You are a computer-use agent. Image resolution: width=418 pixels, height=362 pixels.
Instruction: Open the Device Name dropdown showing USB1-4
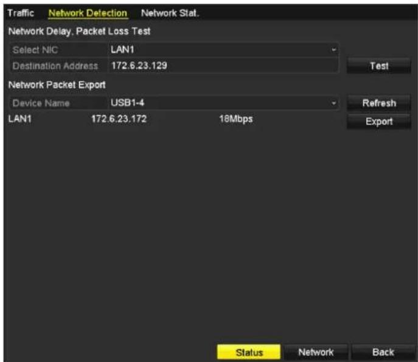(x=224, y=103)
